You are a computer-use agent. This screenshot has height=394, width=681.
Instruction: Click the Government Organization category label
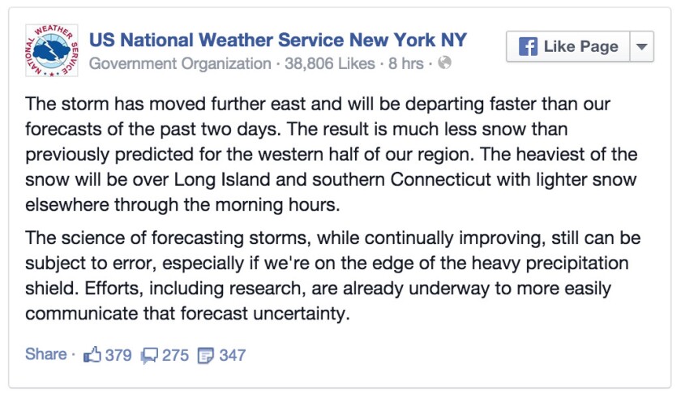click(x=180, y=64)
